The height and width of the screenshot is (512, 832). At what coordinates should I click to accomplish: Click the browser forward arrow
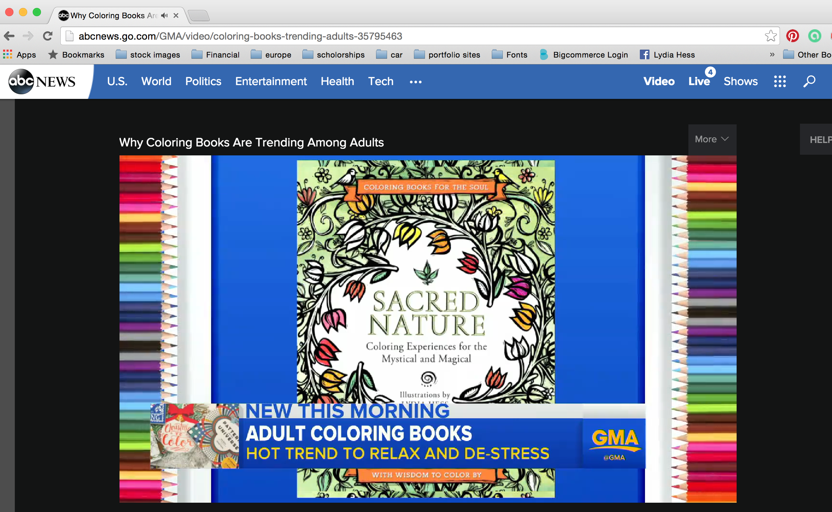click(28, 36)
